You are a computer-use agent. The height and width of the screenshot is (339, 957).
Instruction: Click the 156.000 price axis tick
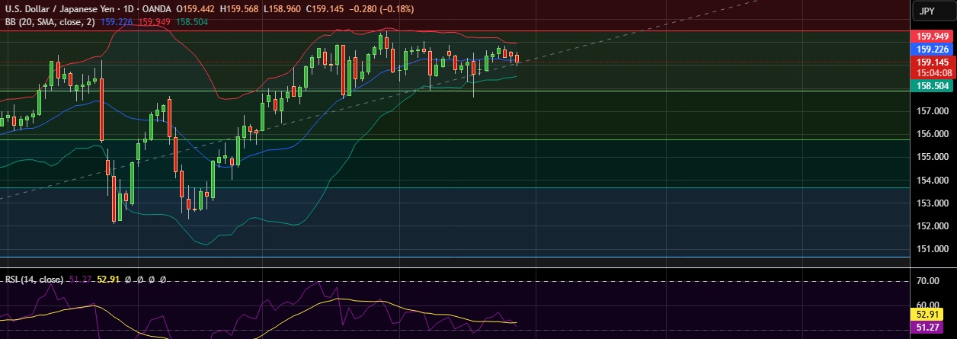pos(933,133)
